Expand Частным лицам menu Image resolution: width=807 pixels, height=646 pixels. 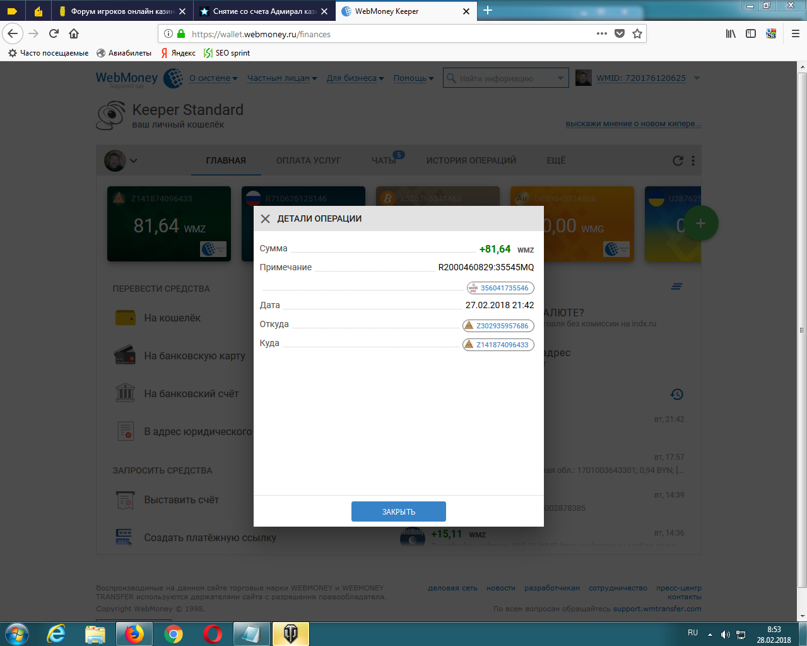click(282, 78)
